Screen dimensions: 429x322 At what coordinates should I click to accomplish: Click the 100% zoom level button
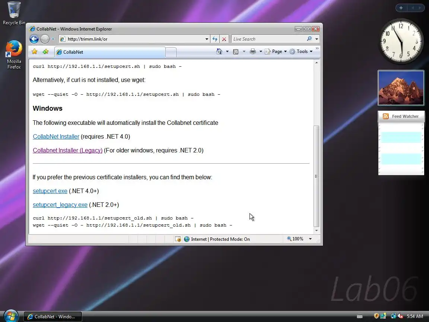(x=295, y=239)
